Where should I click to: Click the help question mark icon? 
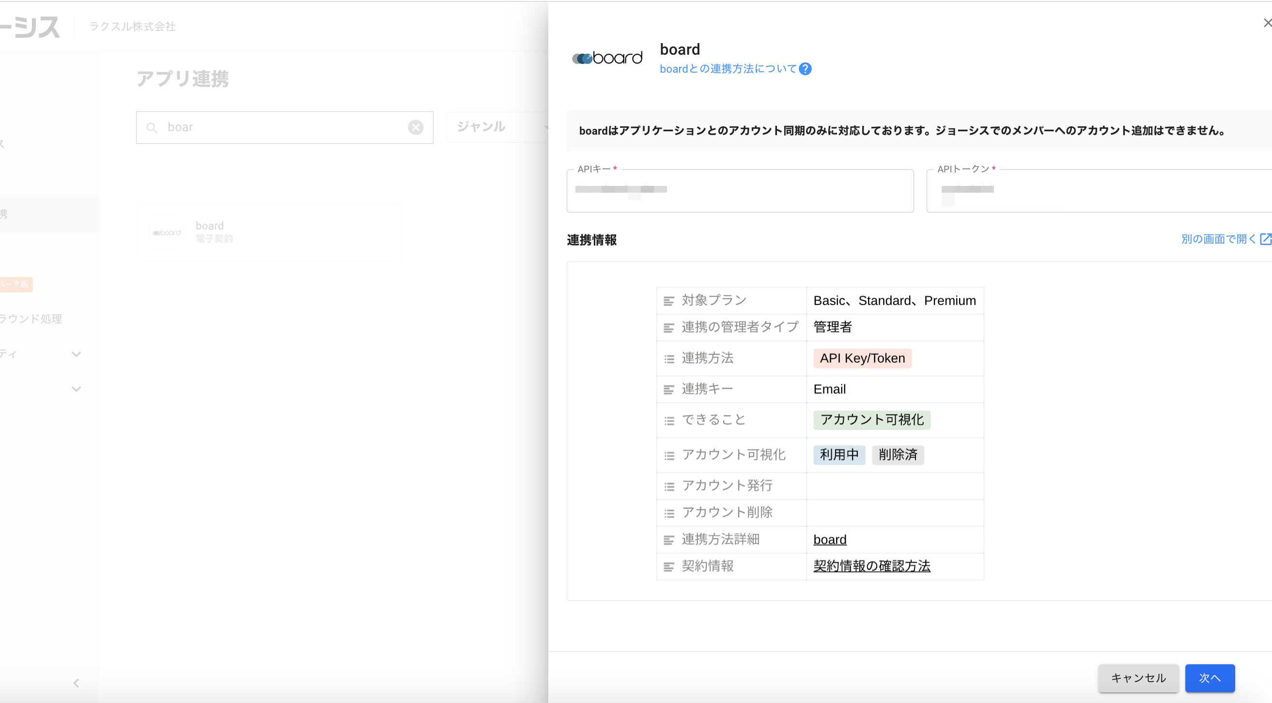pyautogui.click(x=805, y=69)
